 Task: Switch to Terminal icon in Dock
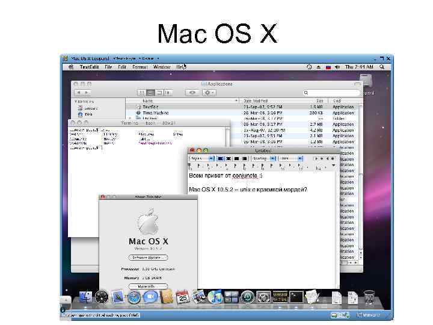coord(296,297)
